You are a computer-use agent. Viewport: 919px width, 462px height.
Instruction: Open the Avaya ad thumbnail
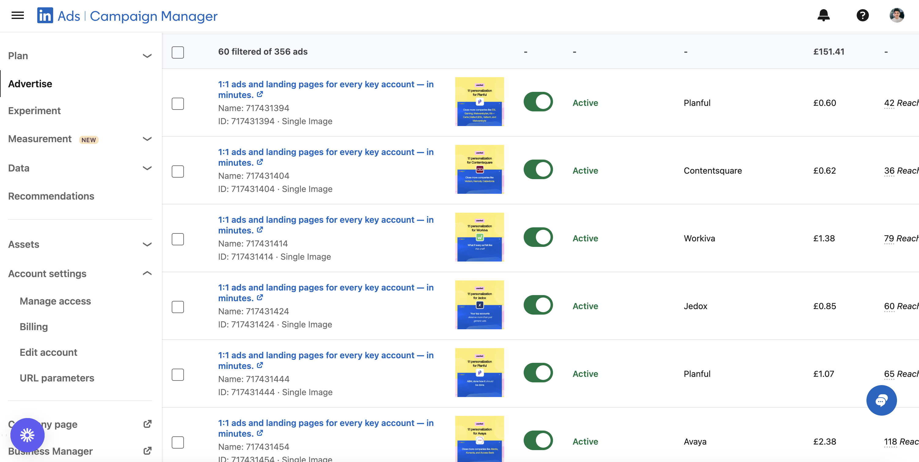(479, 439)
